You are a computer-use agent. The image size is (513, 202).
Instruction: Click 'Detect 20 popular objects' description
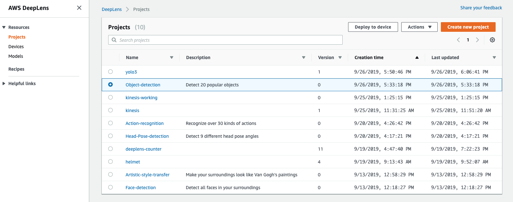pos(212,85)
